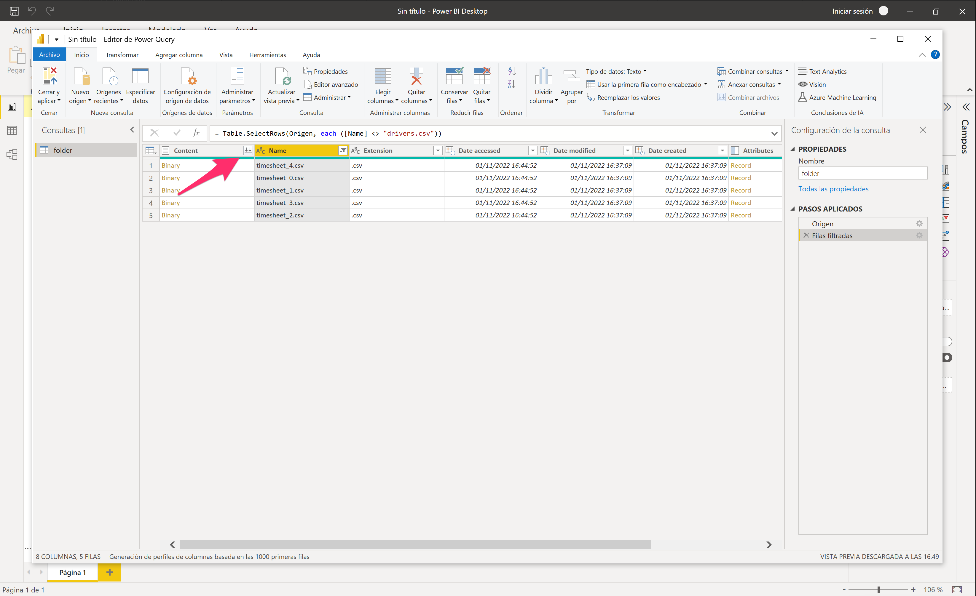
Task: Open the Extension column filter dropdown
Action: [x=438, y=150]
